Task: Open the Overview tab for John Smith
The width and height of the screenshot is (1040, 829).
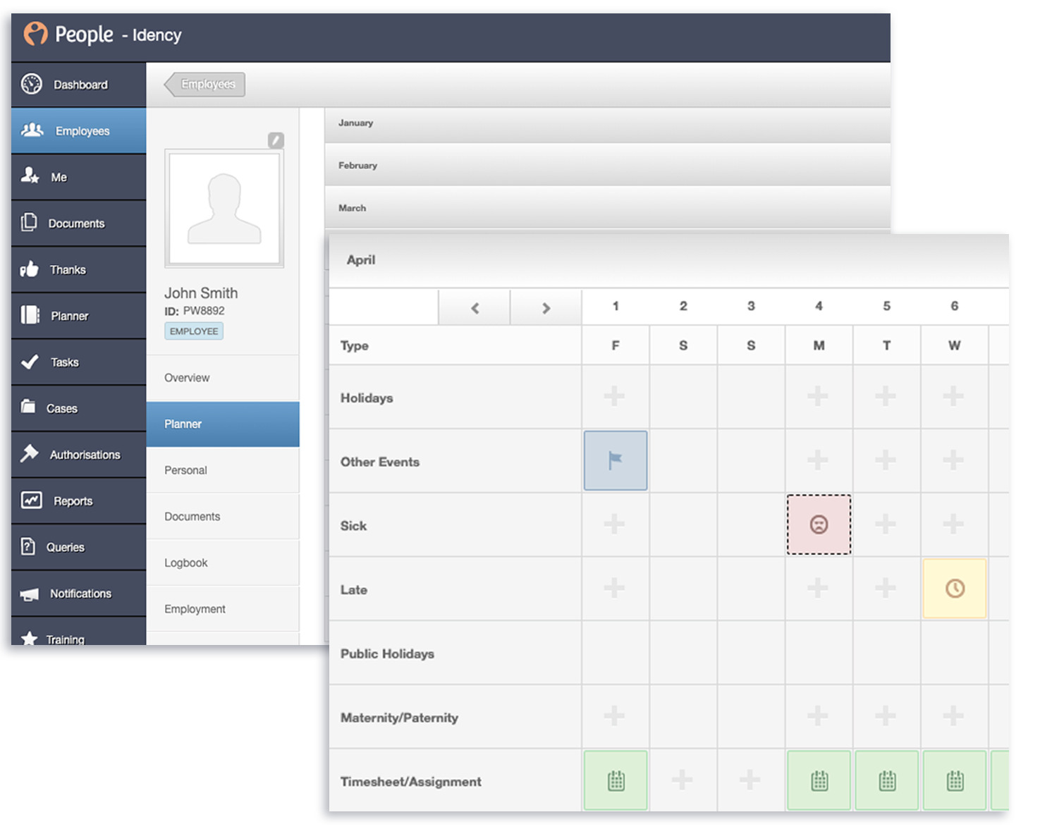Action: pos(188,378)
